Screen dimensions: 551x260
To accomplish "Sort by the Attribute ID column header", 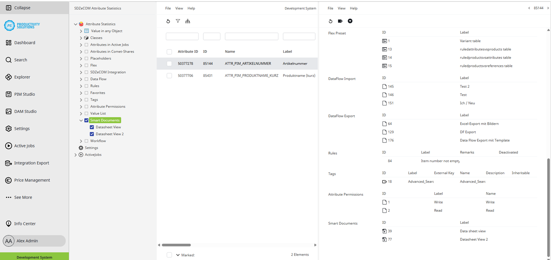I will pyautogui.click(x=188, y=52).
